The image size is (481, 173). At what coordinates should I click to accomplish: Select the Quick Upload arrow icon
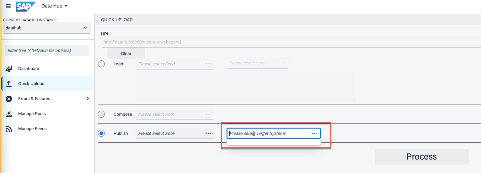pyautogui.click(x=9, y=84)
